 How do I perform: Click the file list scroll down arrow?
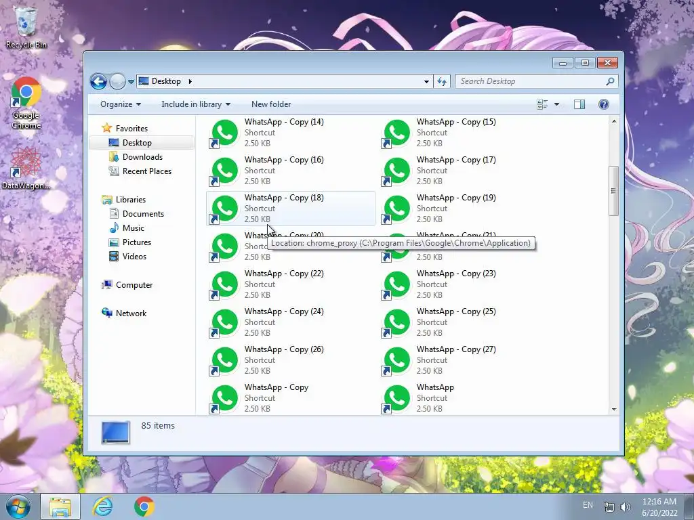pos(614,409)
